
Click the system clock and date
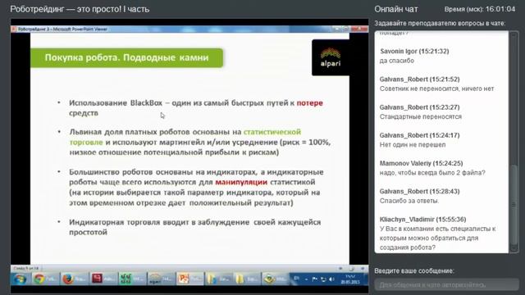tap(350, 279)
